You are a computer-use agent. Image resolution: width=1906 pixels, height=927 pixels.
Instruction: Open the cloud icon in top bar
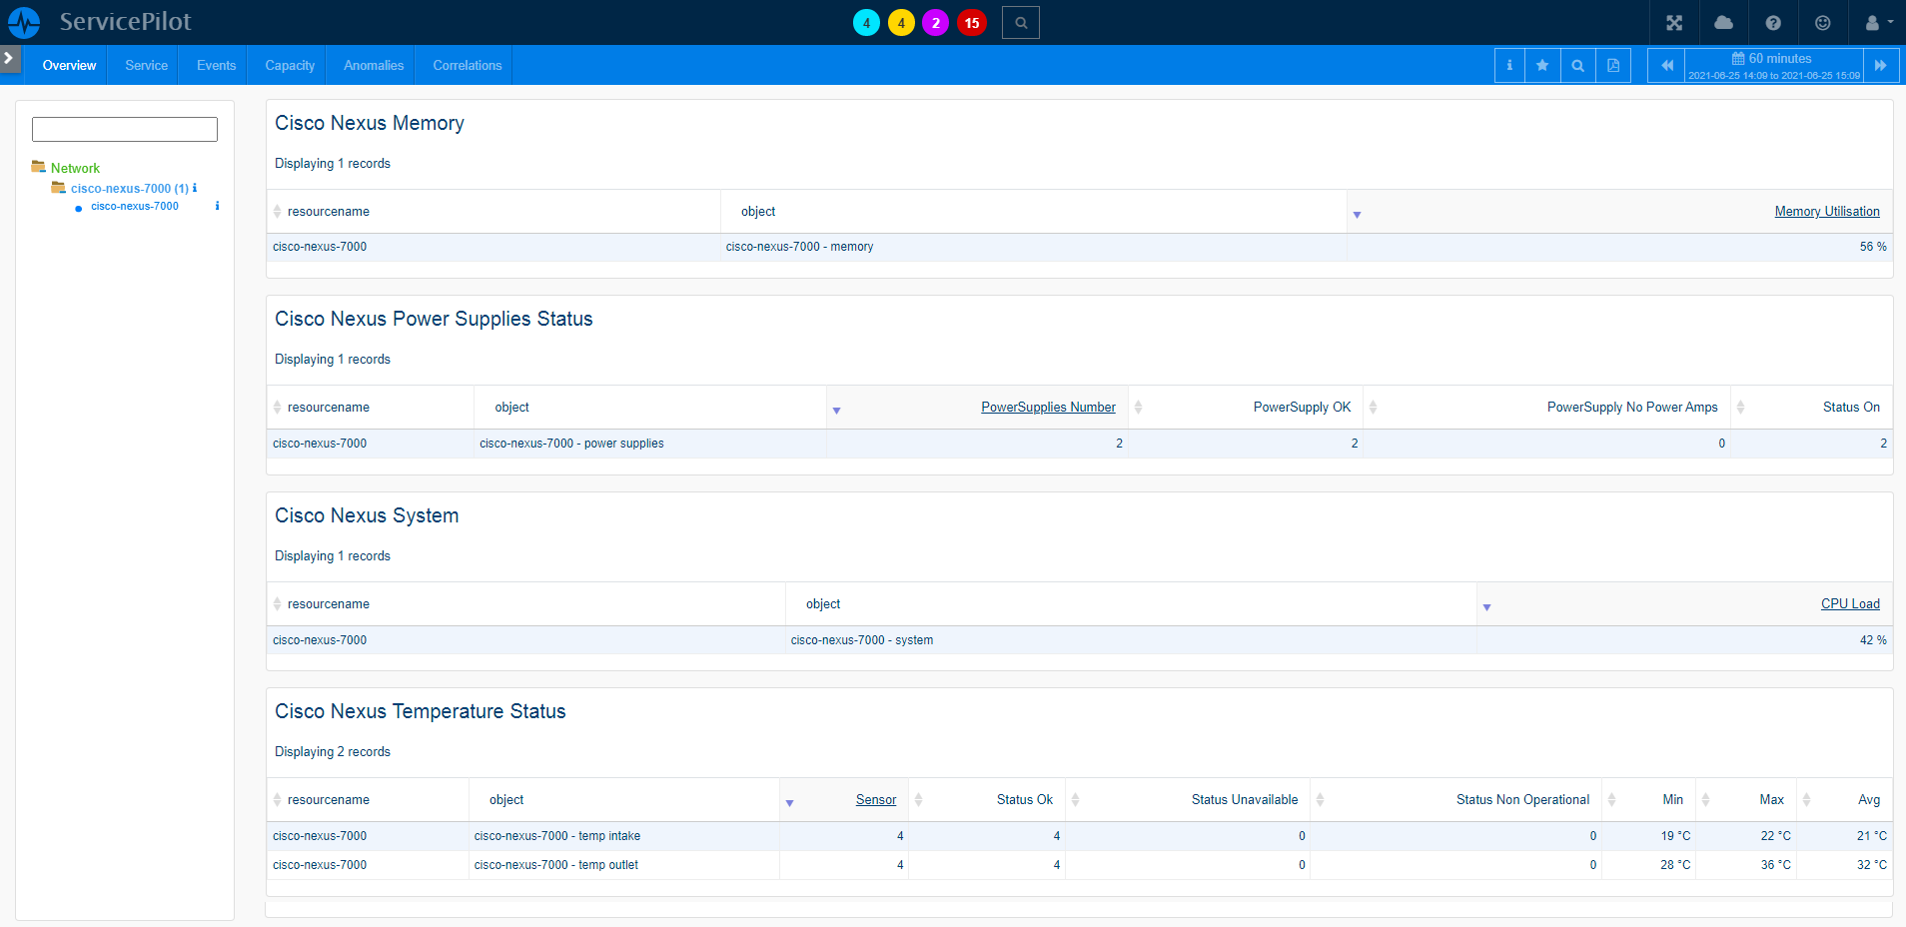(x=1723, y=23)
